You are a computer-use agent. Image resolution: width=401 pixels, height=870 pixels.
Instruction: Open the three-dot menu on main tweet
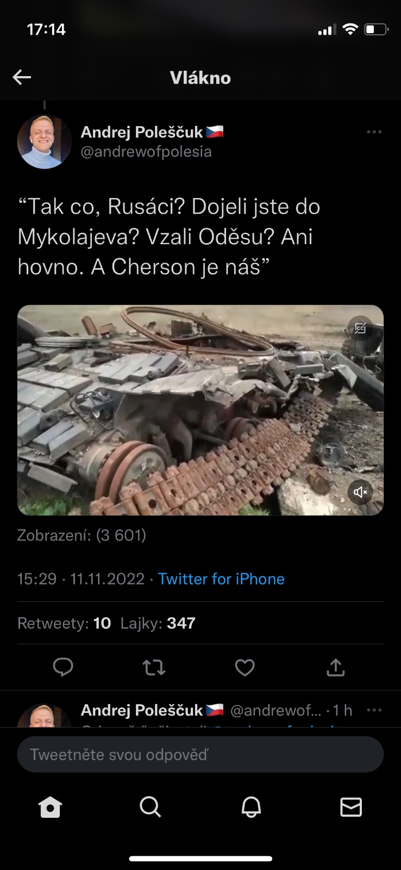[374, 132]
